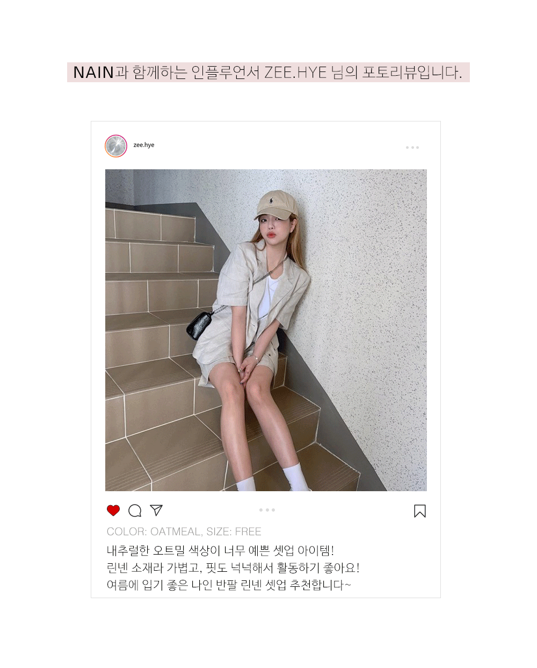
Task: Click the NAIN brand name in the headline
Action: pos(93,73)
